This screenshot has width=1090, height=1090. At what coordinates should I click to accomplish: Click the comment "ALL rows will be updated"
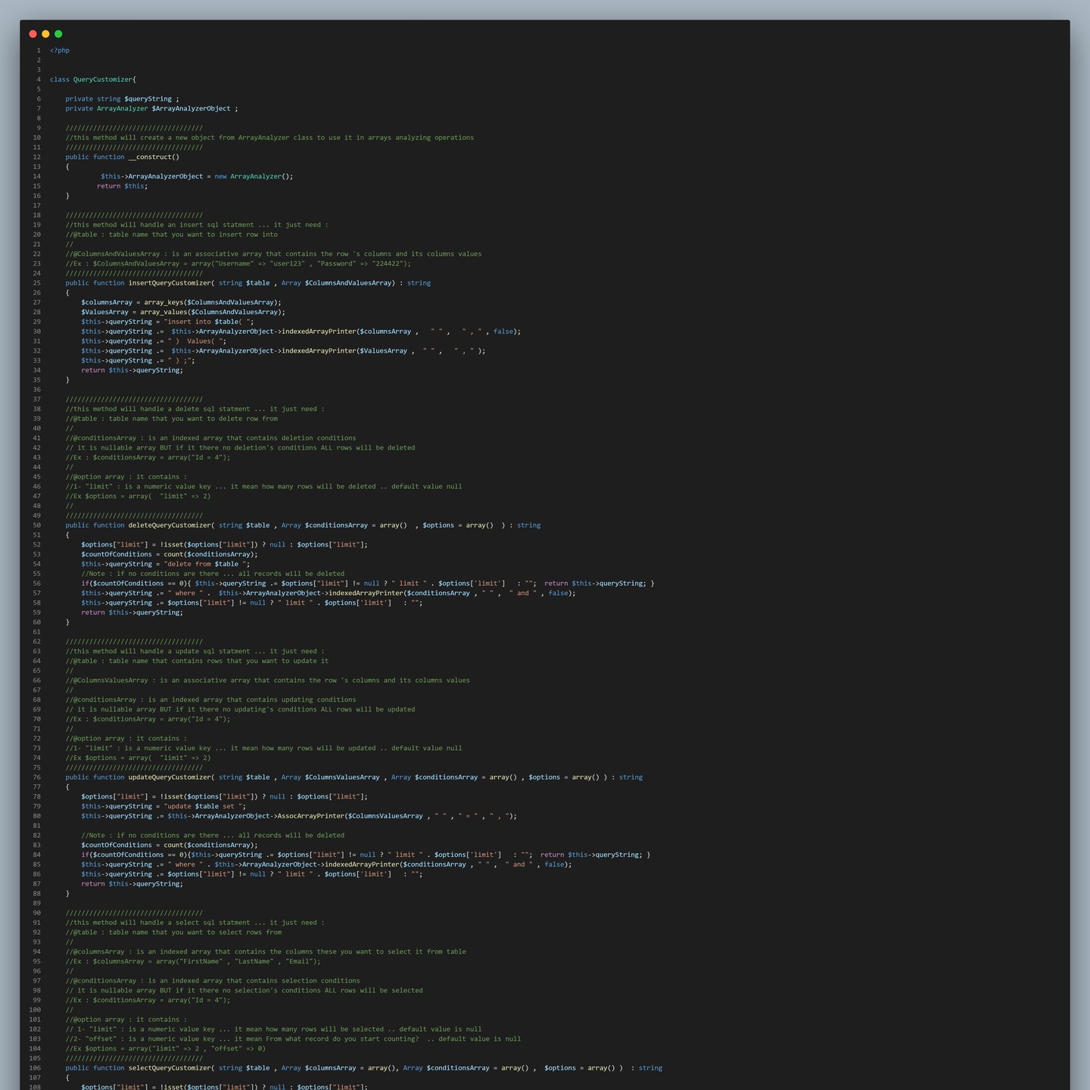pyautogui.click(x=240, y=710)
